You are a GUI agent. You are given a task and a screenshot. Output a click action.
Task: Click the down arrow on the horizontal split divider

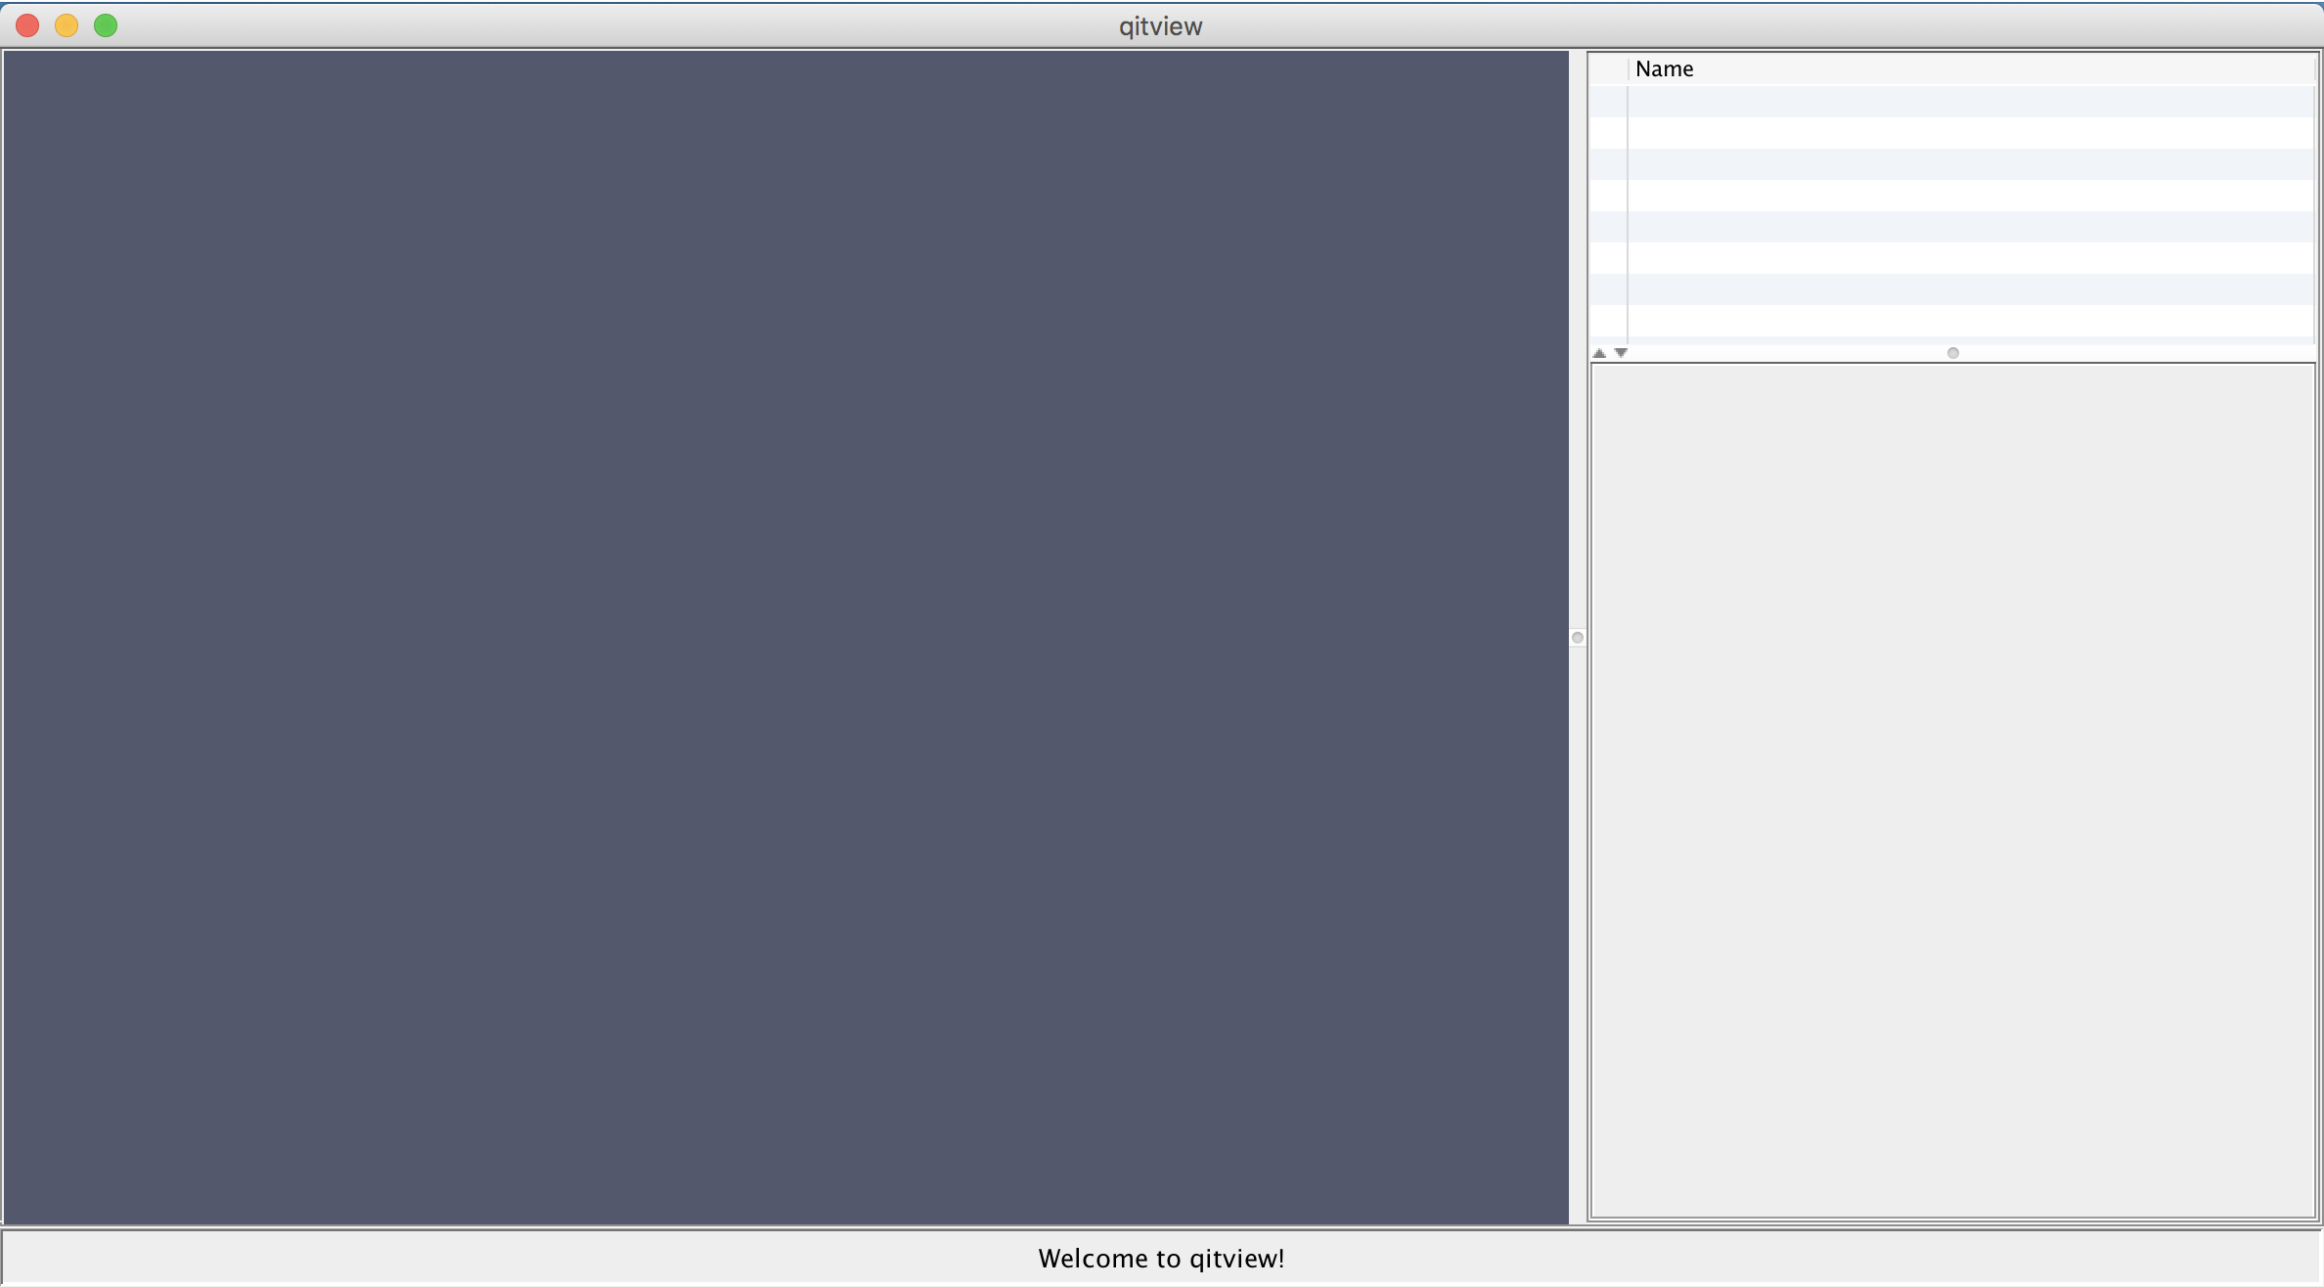point(1621,353)
